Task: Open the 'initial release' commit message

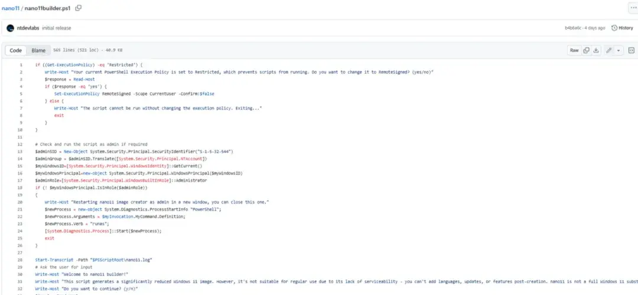Action: pos(57,28)
